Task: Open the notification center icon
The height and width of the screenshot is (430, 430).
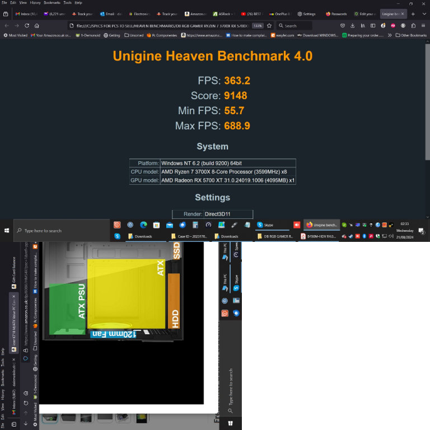Action: tap(422, 231)
